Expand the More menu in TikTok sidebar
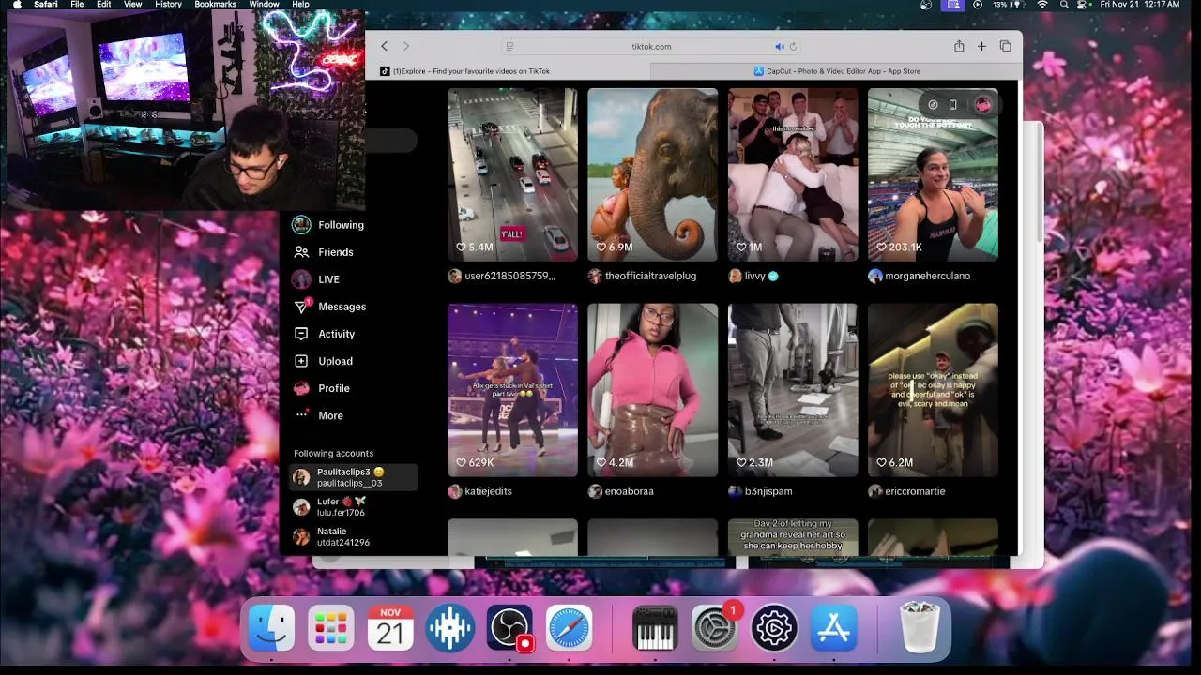The height and width of the screenshot is (675, 1201). 319,415
